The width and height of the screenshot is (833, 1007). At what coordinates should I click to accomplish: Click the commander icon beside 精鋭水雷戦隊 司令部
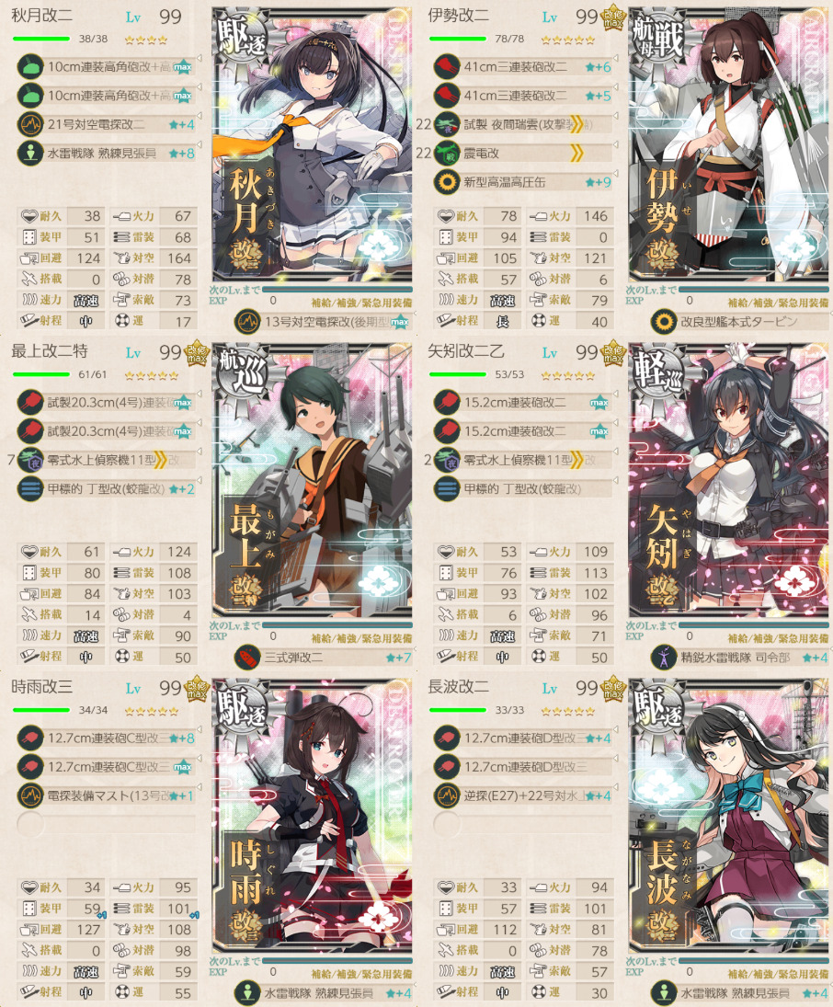664,658
